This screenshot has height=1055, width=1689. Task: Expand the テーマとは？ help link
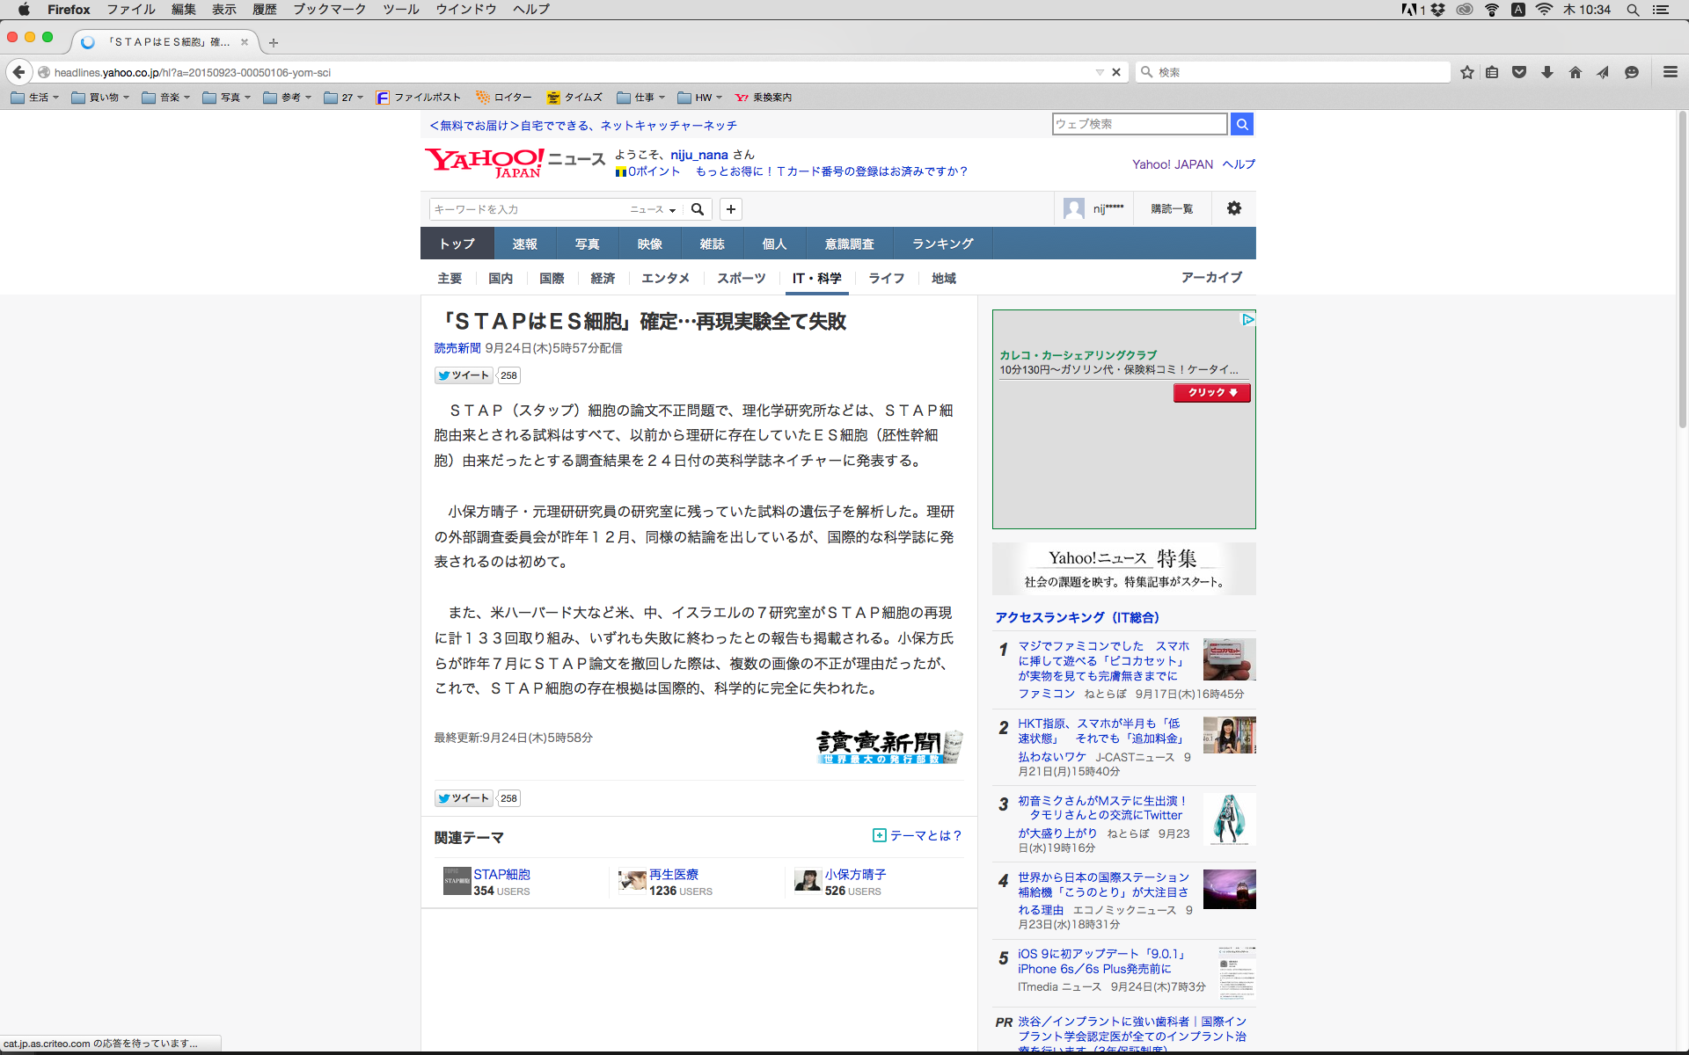[x=918, y=835]
